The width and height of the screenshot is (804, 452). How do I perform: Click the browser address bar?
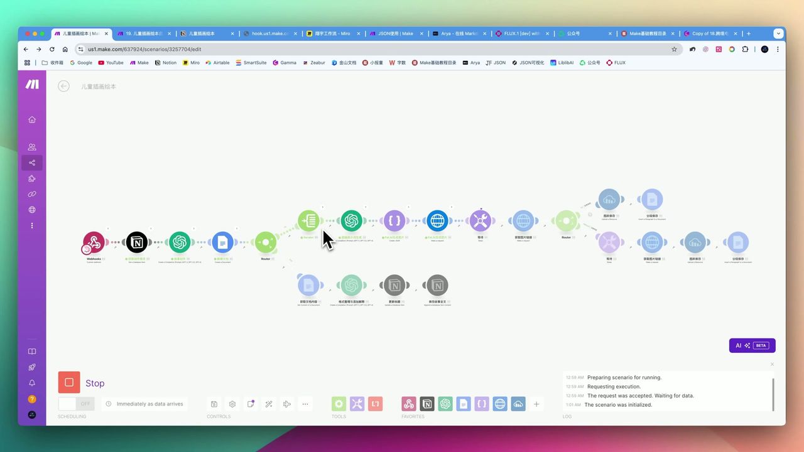[x=251, y=49]
